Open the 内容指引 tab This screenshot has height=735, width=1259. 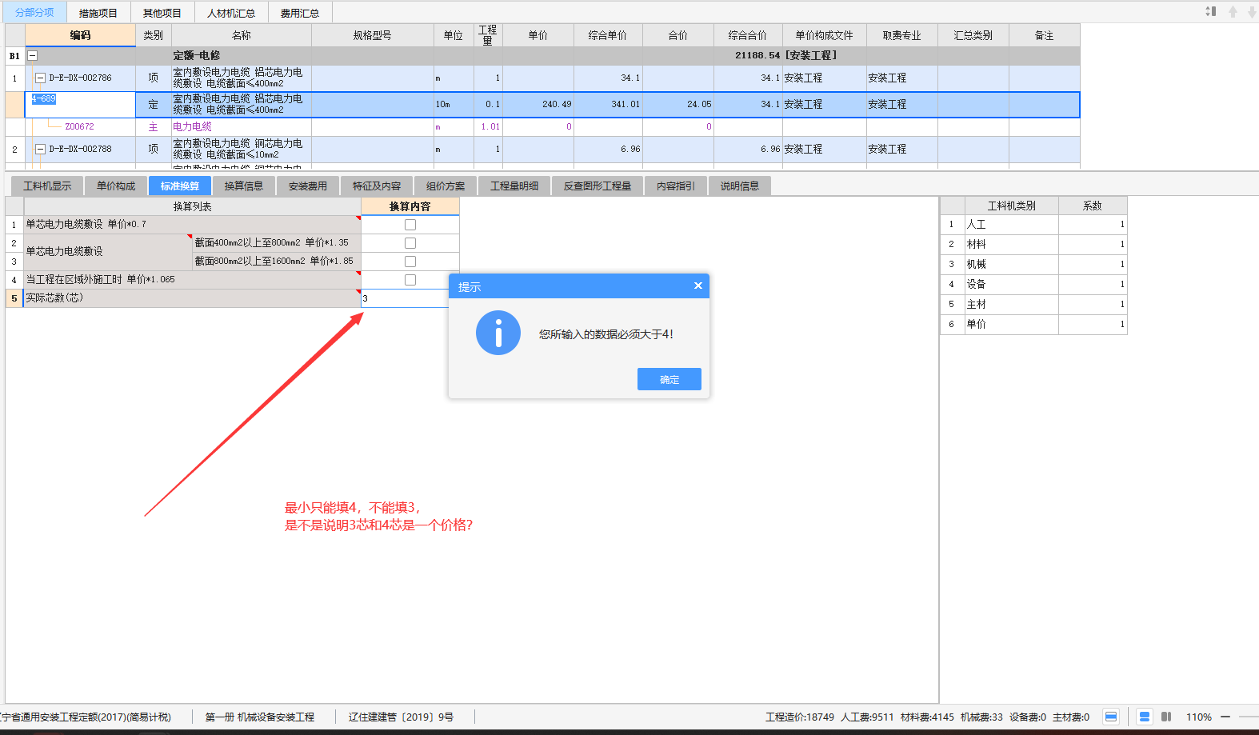676,186
